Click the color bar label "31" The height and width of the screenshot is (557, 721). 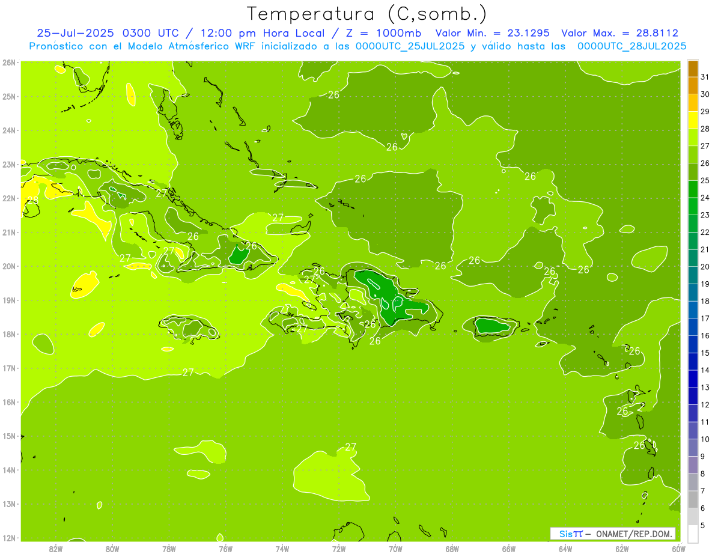pyautogui.click(x=705, y=77)
